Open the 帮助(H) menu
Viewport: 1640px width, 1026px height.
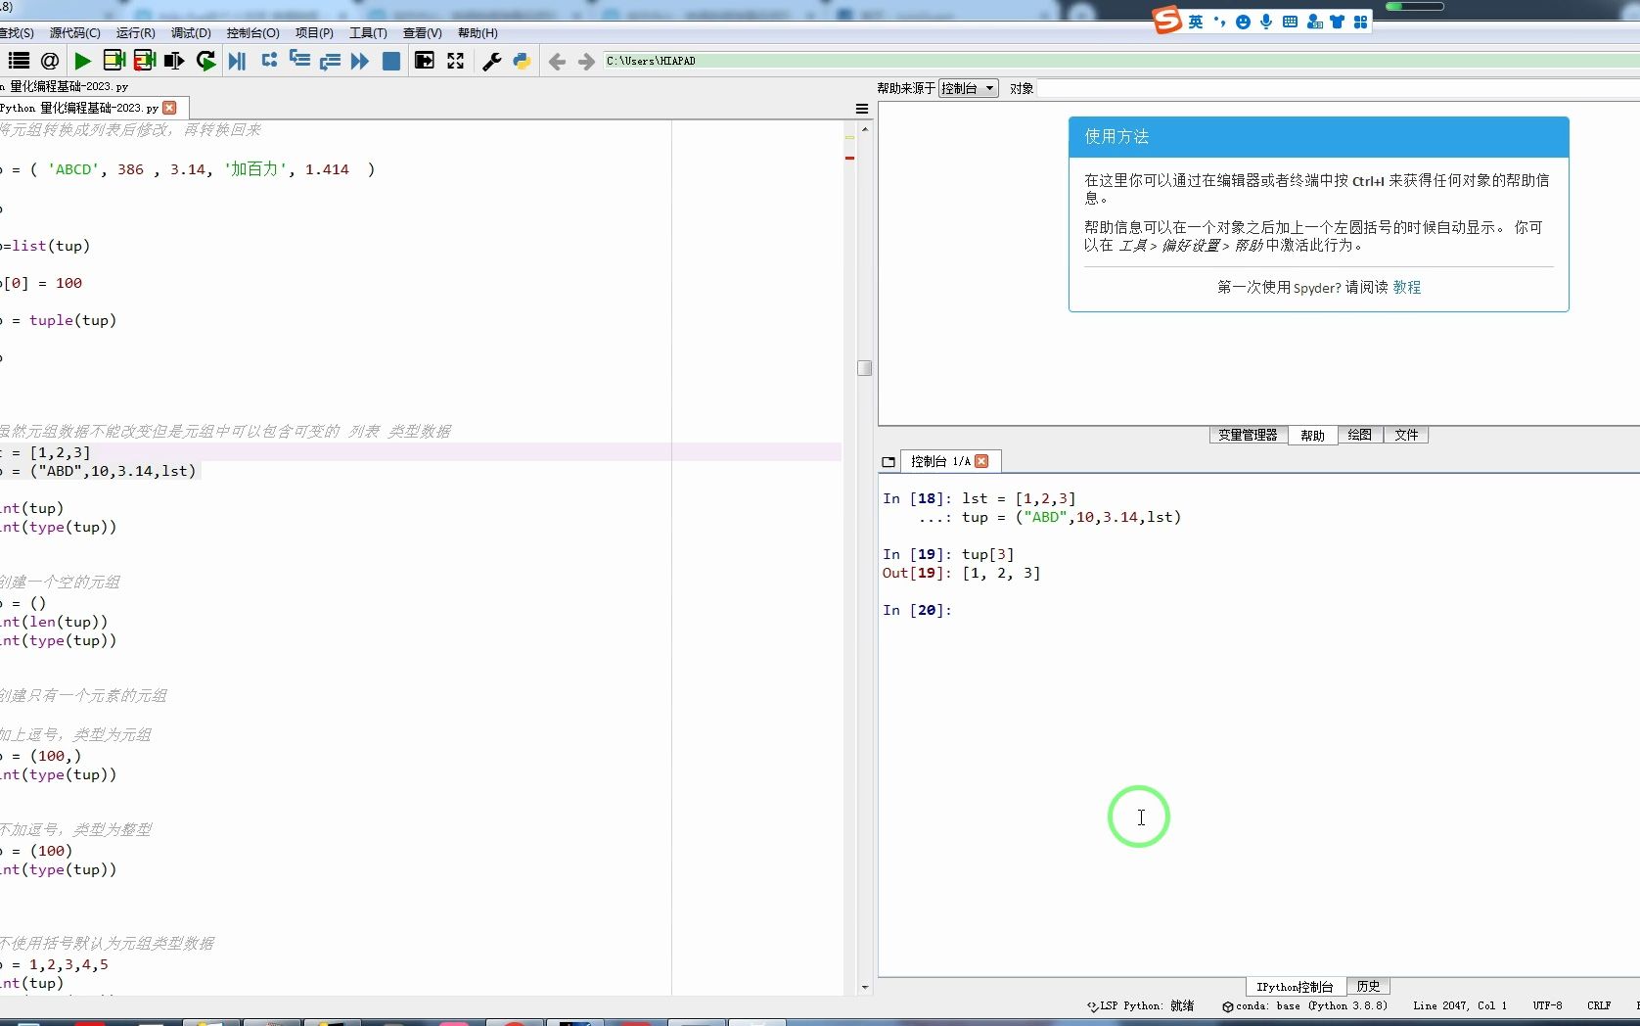tap(478, 33)
